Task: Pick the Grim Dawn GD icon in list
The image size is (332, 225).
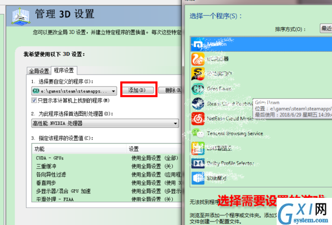Action: 198,89
